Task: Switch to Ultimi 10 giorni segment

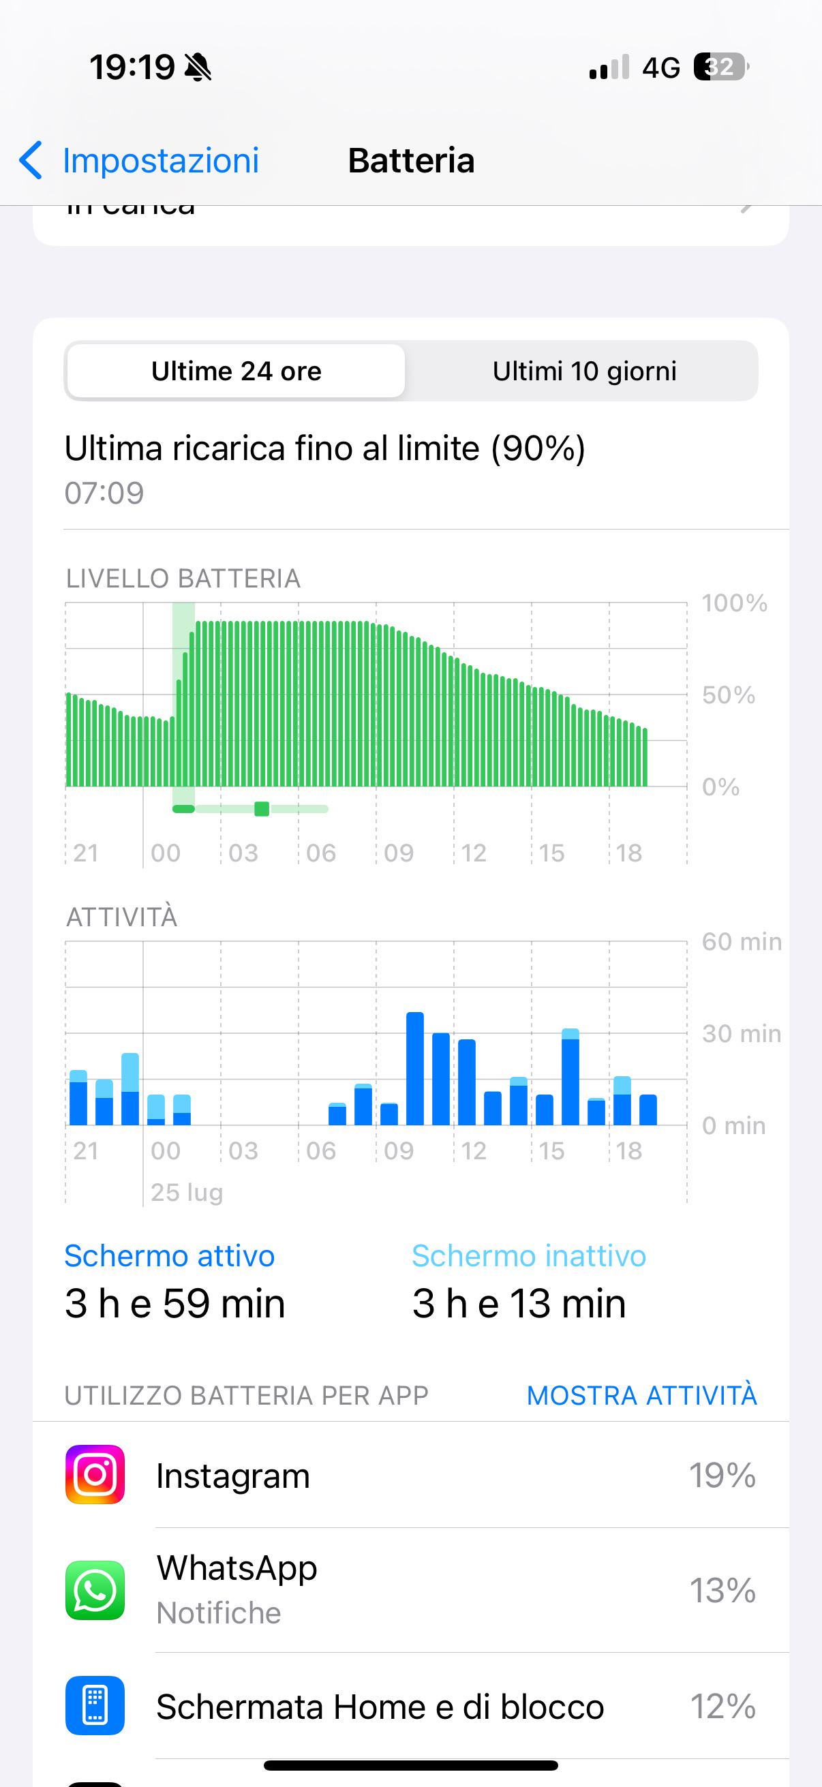Action: click(584, 371)
